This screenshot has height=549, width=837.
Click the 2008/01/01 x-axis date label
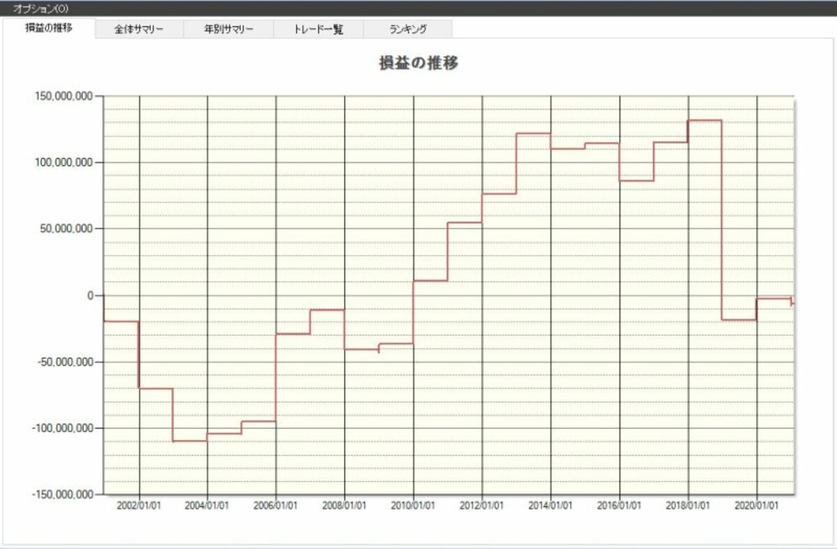click(345, 505)
